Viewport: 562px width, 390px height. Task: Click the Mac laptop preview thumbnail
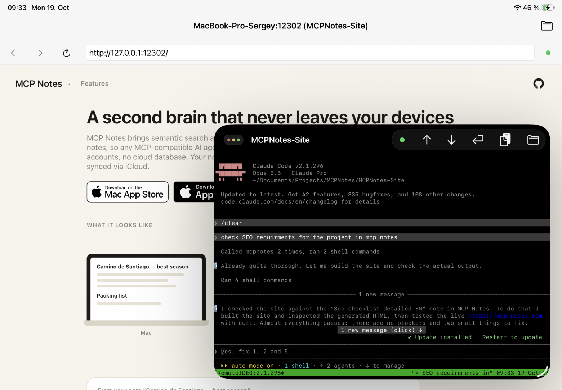pos(146,290)
